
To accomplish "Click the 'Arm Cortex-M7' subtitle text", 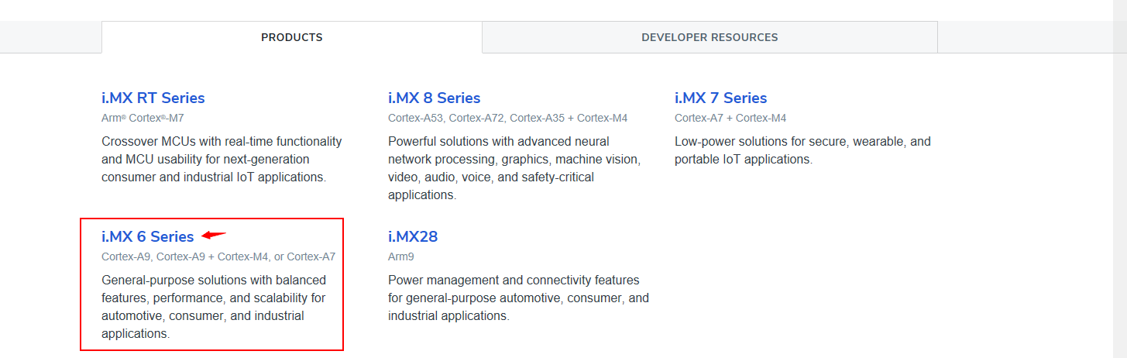I will pos(143,119).
